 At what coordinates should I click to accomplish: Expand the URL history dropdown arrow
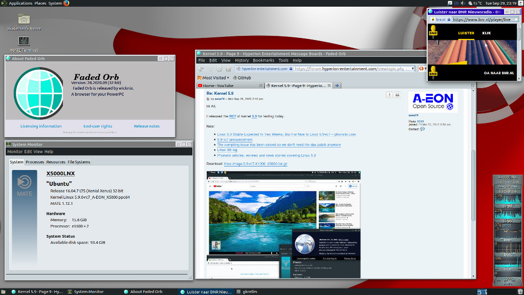pyautogui.click(x=413, y=69)
